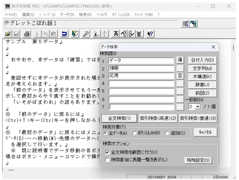
Task: Open the ツール(T) menu
Action: tap(102, 15)
